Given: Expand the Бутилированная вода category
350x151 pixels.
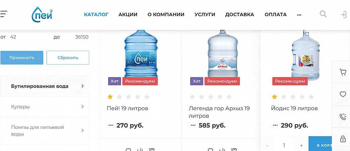Looking at the screenshot, I should [82, 86].
